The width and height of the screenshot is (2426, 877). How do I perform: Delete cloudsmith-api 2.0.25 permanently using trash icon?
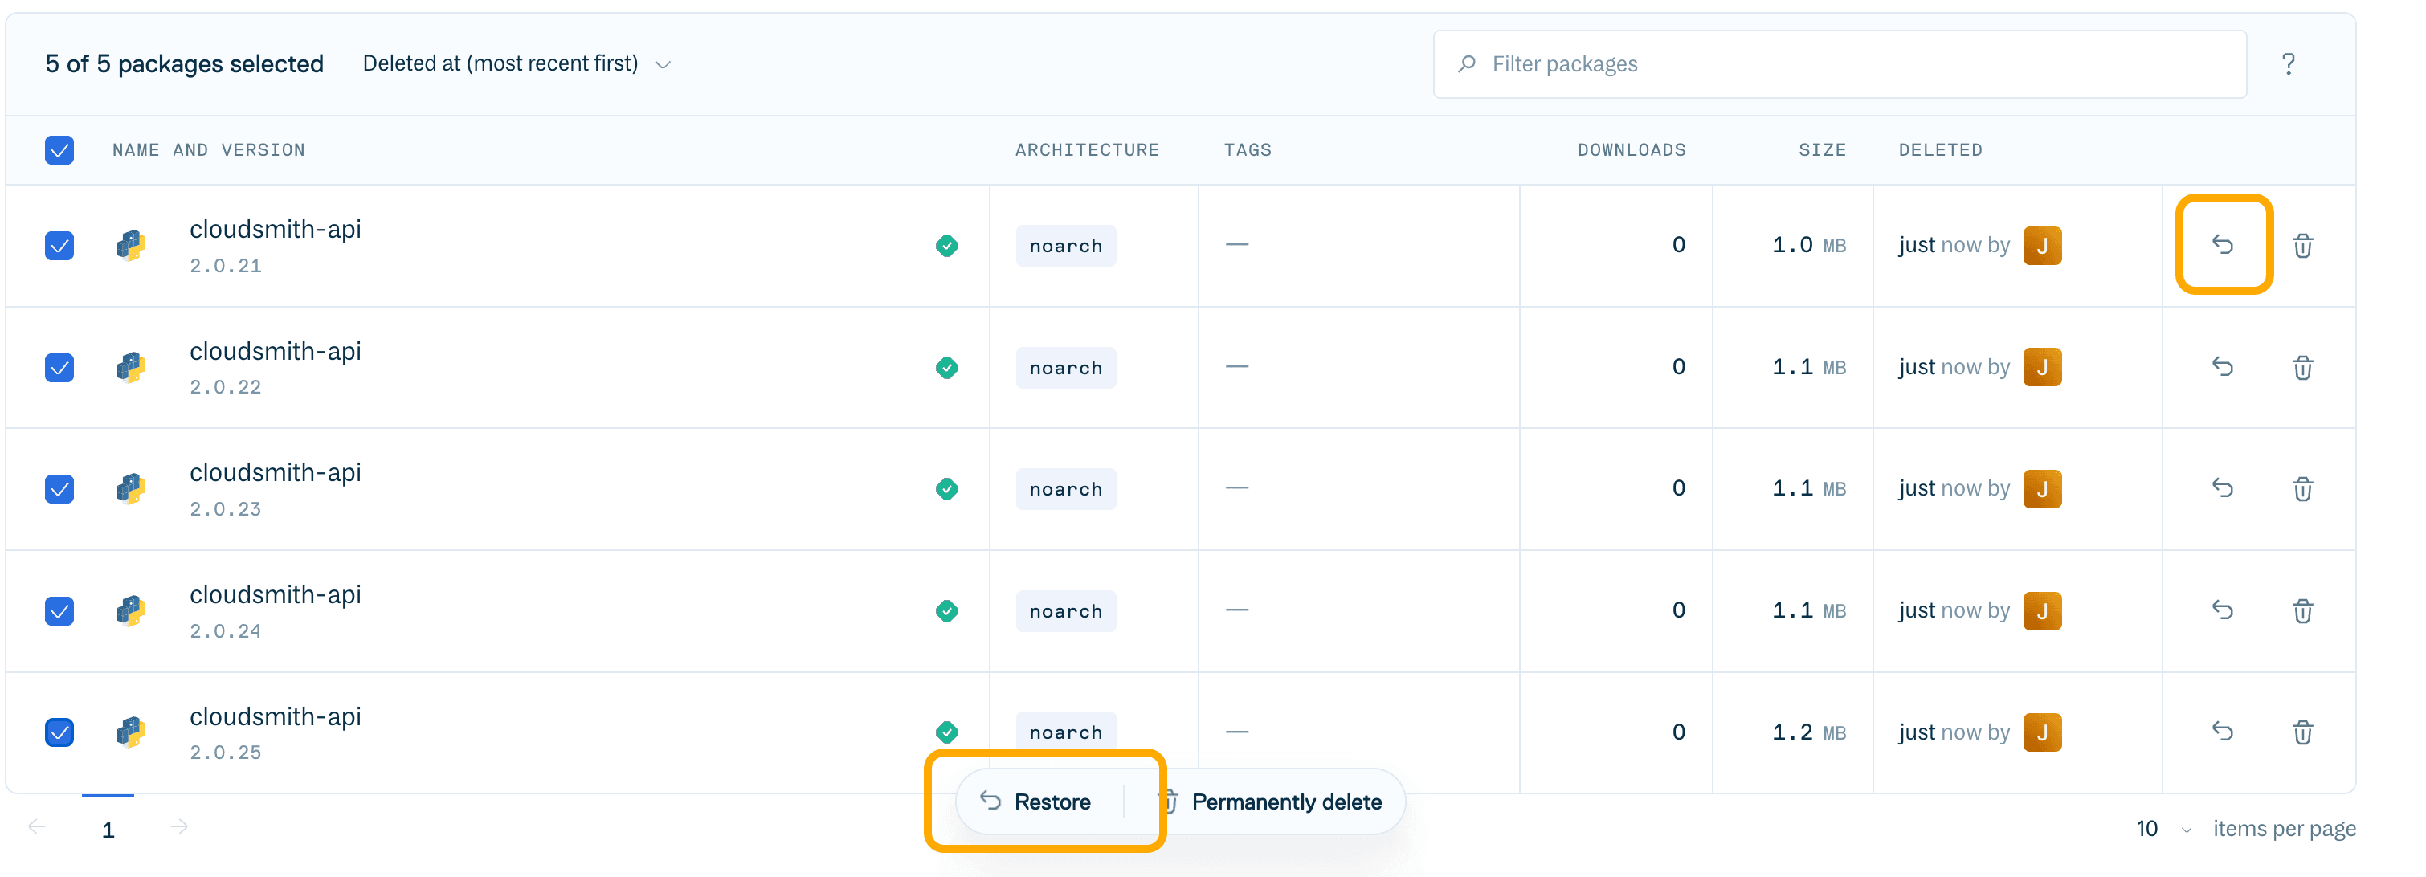[2304, 732]
